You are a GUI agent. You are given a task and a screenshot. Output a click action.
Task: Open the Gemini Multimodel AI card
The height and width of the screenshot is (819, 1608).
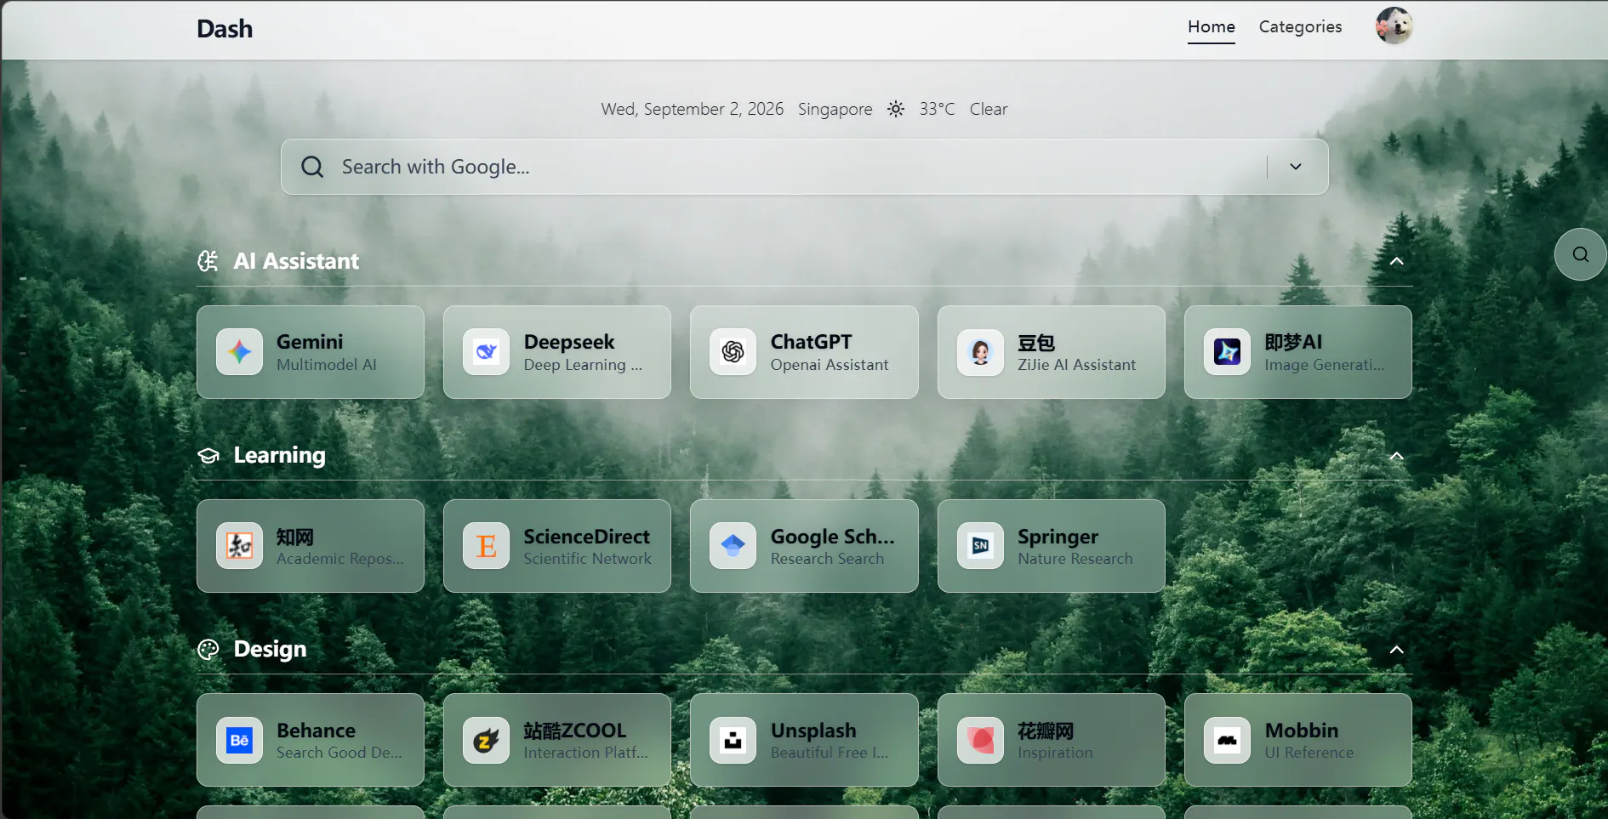coord(311,352)
